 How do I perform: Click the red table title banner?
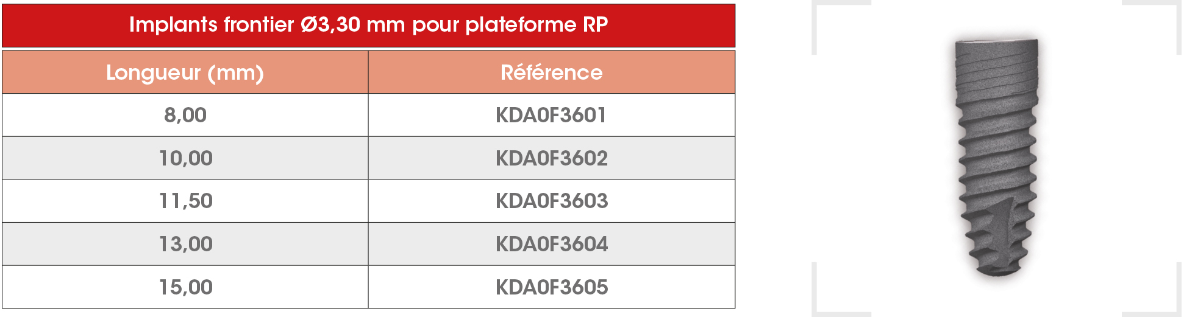(x=369, y=25)
